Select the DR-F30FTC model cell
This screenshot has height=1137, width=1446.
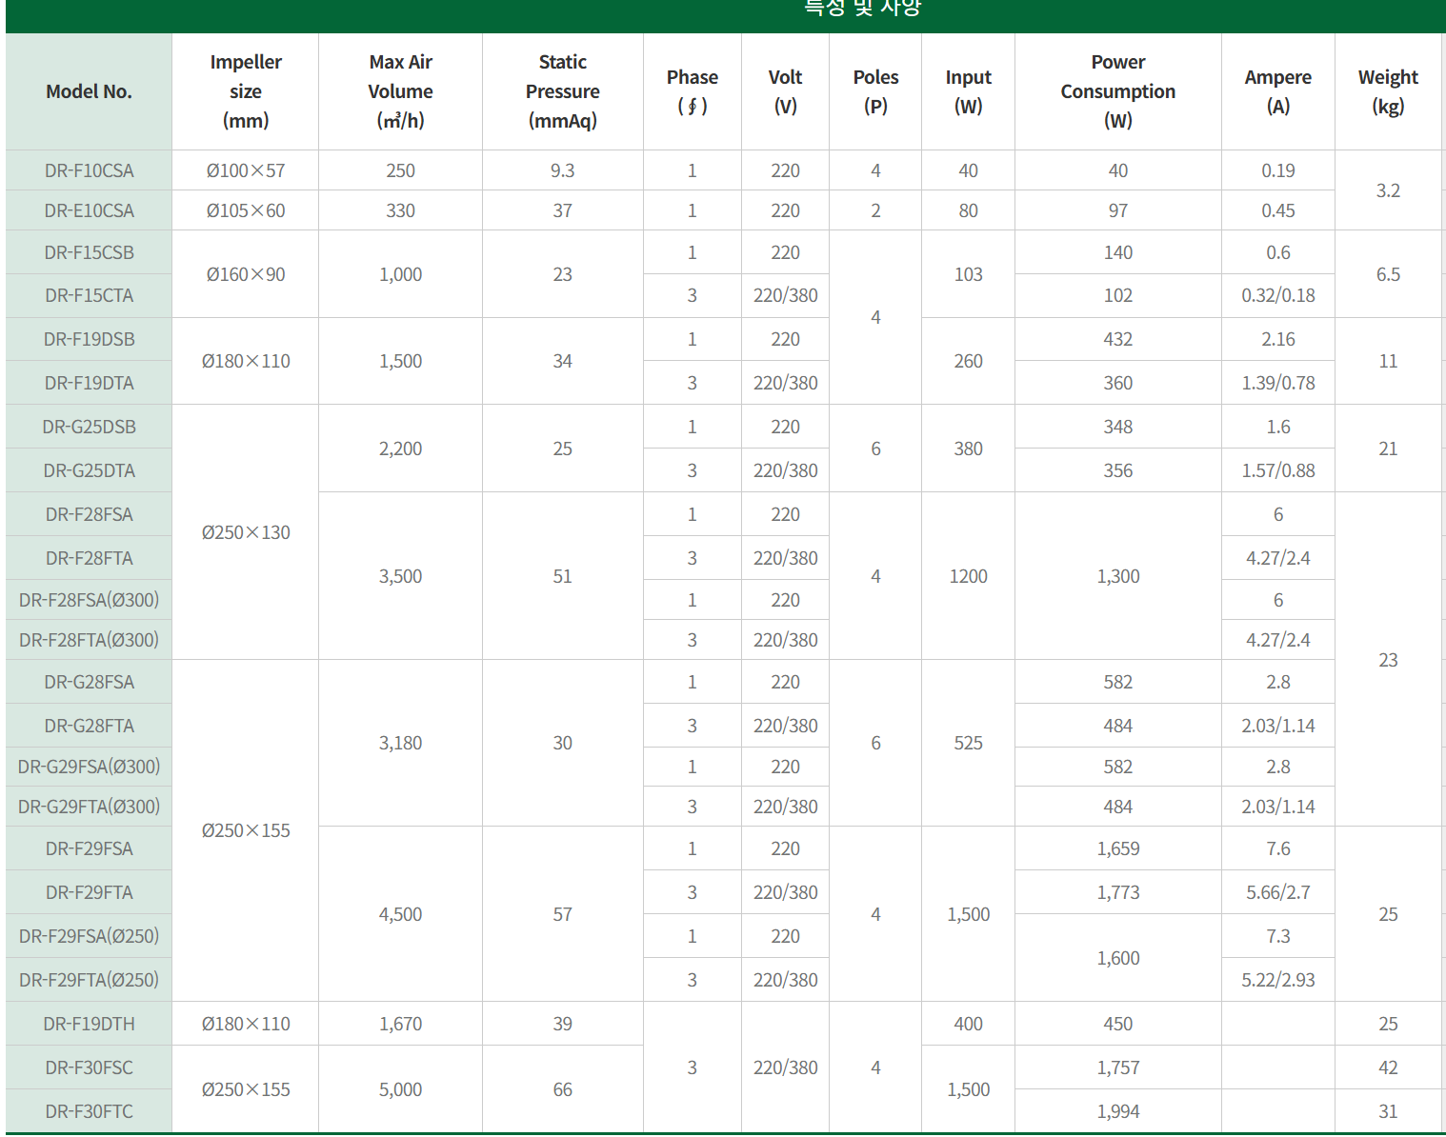pyautogui.click(x=89, y=1111)
